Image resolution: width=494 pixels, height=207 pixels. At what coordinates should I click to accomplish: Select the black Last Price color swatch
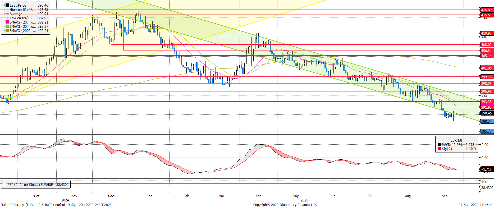coord(7,5)
